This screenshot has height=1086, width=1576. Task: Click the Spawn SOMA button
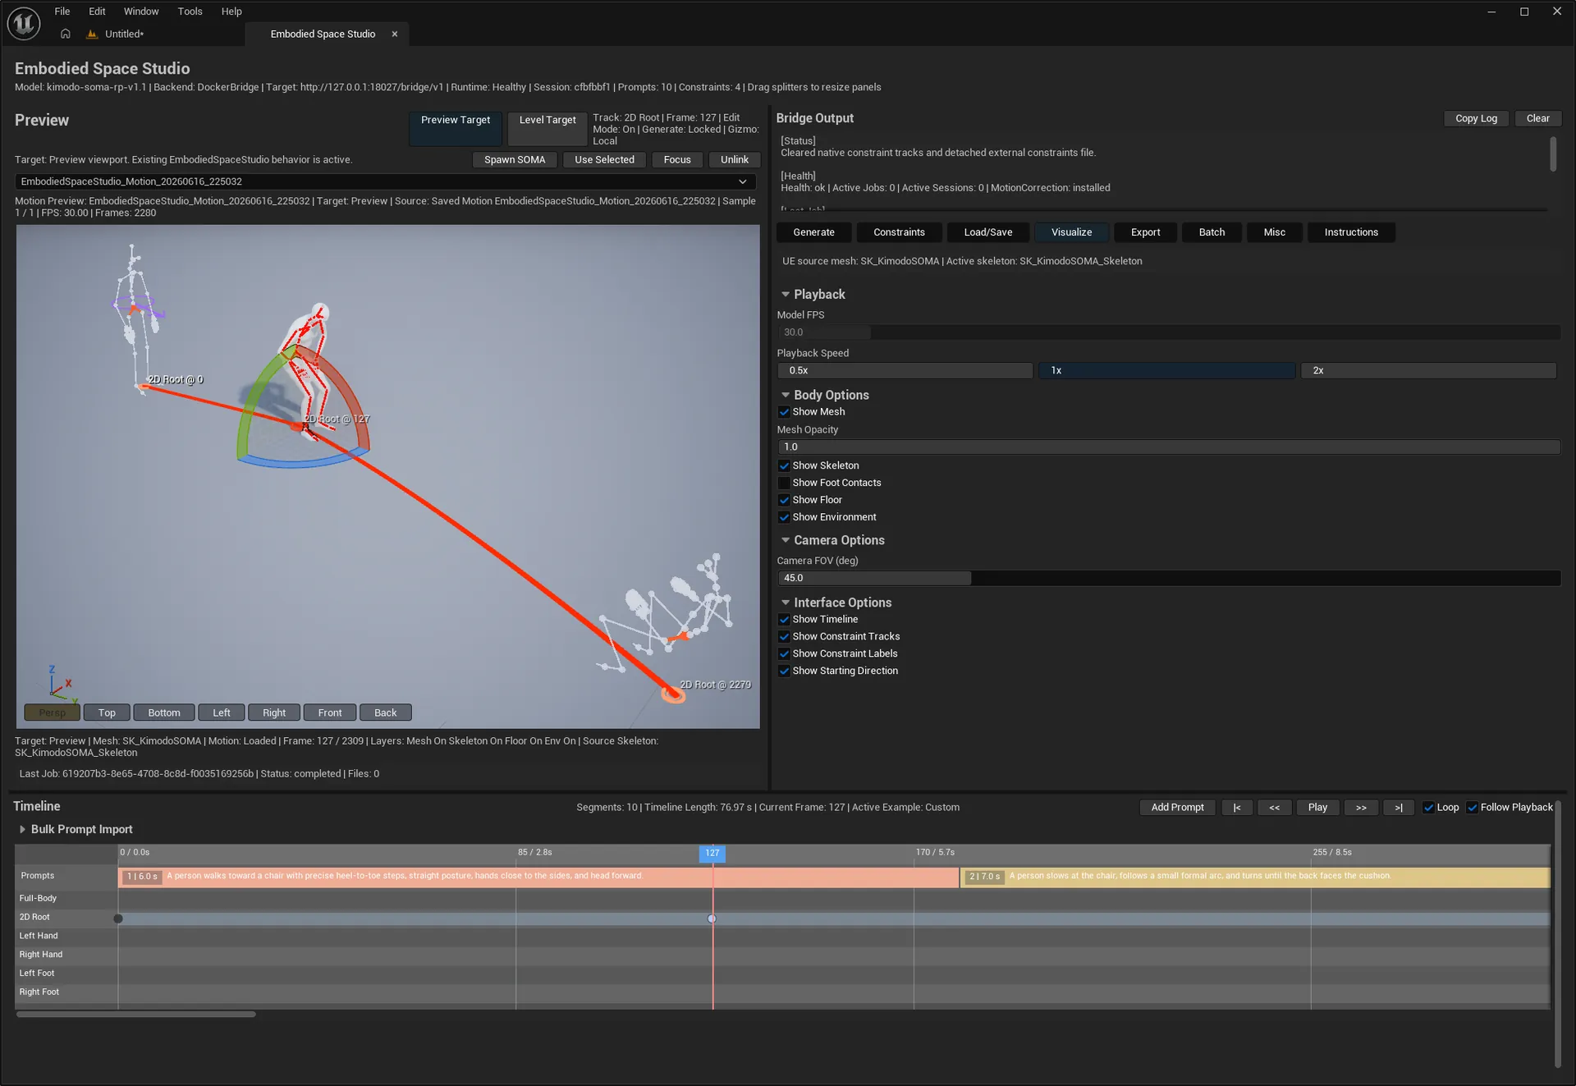515,160
